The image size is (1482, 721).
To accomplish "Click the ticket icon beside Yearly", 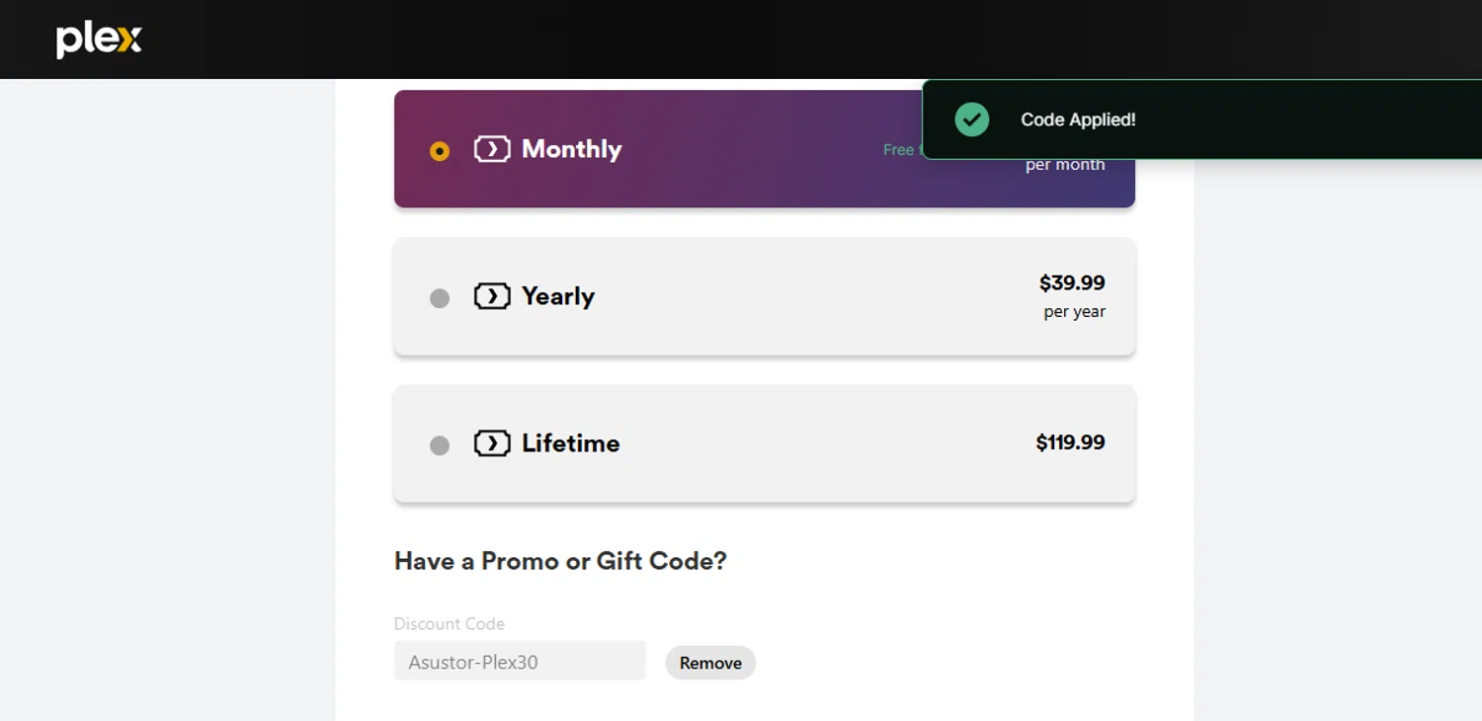I will (492, 296).
